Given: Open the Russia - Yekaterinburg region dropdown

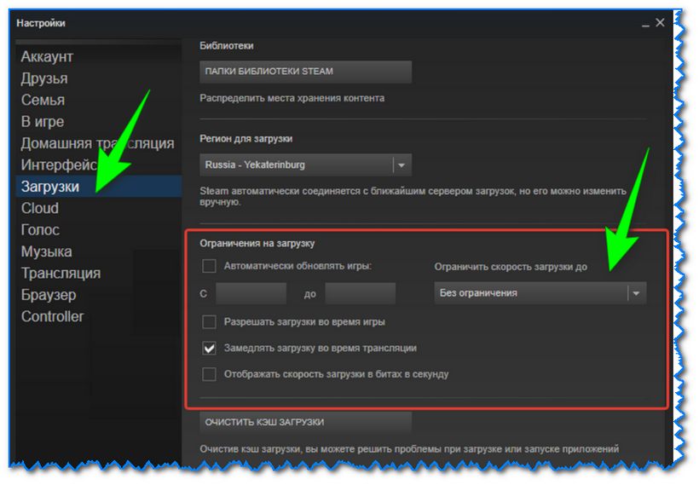Looking at the screenshot, I should pyautogui.click(x=305, y=165).
